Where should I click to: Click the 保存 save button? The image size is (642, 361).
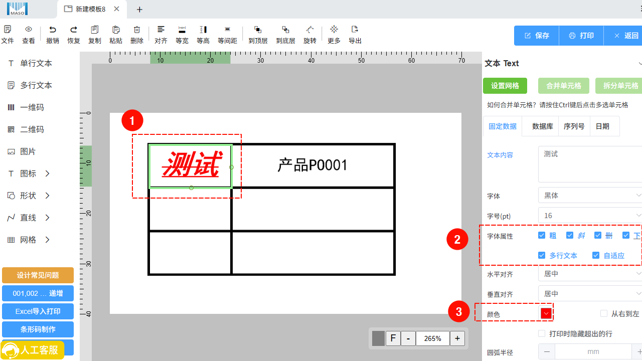536,36
